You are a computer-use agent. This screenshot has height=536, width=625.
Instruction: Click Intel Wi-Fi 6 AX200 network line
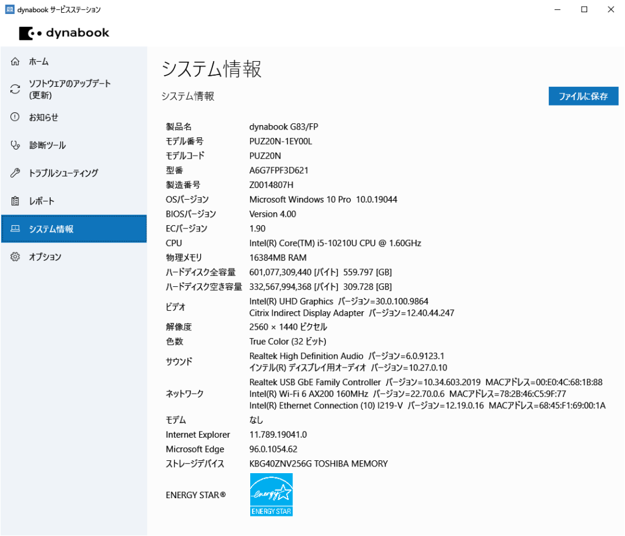point(407,394)
